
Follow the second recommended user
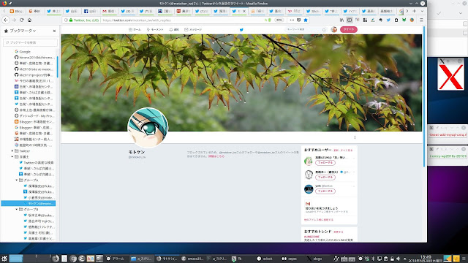pos(325,178)
